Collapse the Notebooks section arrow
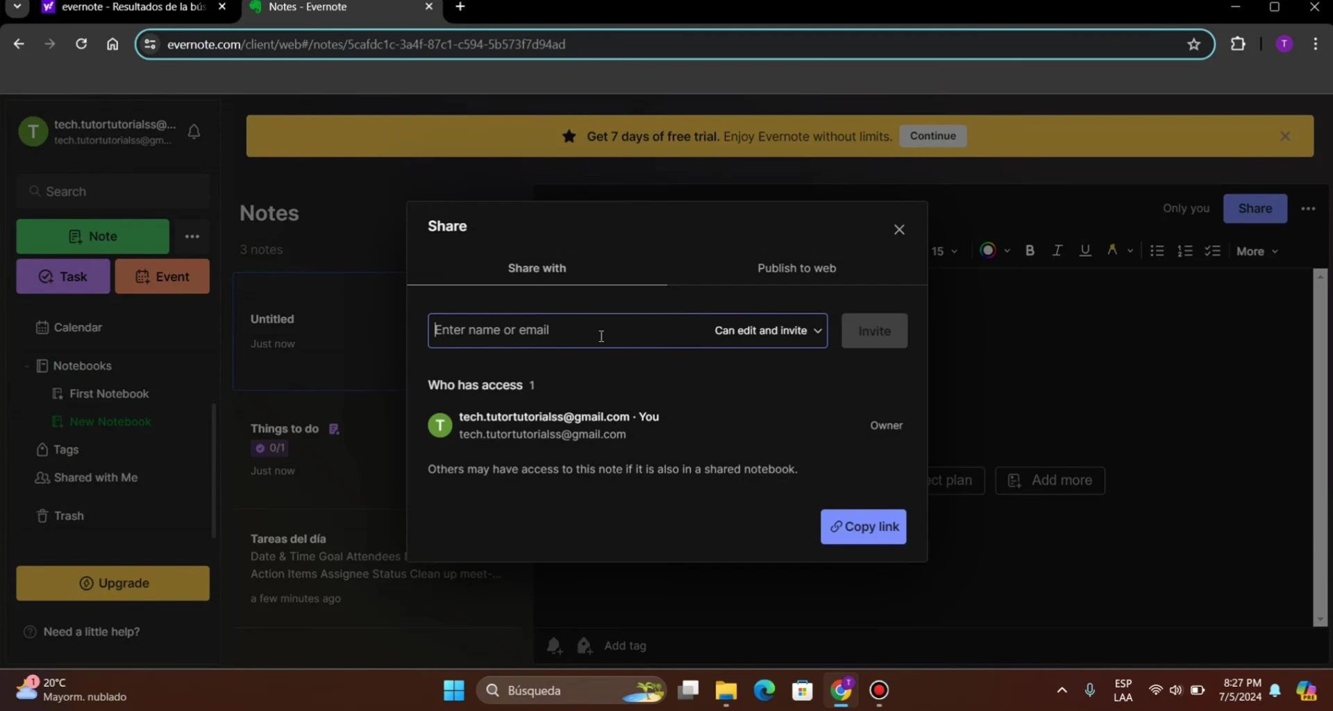The width and height of the screenshot is (1333, 711). (26, 366)
